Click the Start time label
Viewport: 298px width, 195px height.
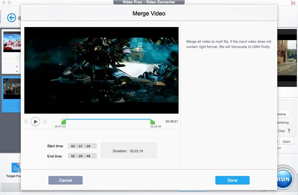click(x=55, y=146)
